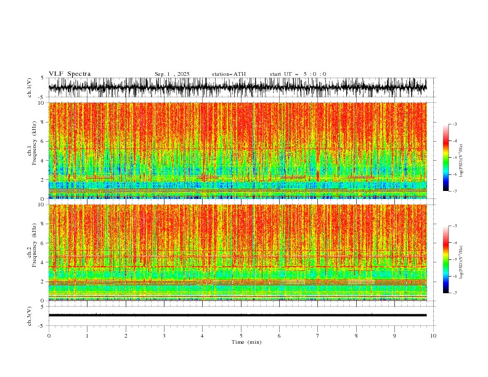Click time axis tick label "0"

click(x=49, y=336)
